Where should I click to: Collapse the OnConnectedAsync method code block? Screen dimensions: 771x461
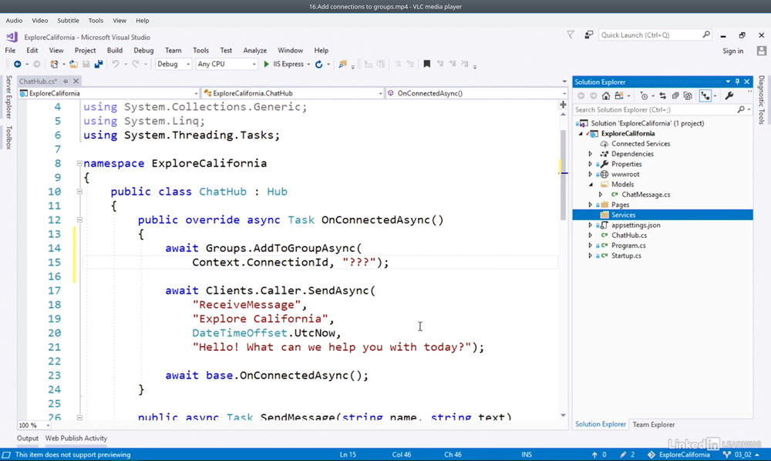pyautogui.click(x=79, y=220)
